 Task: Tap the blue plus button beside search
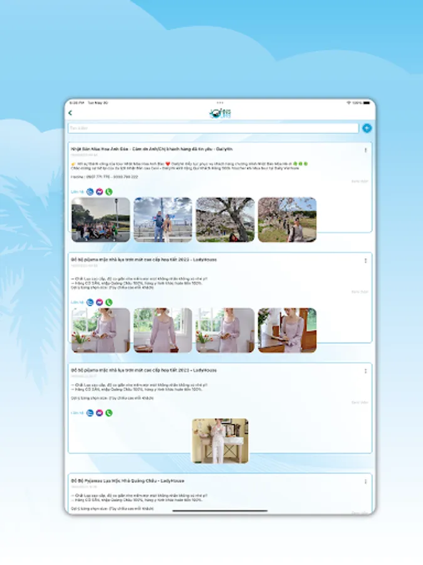(367, 128)
